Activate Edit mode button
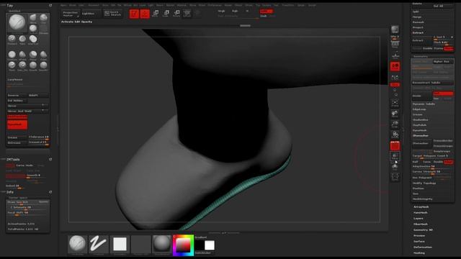This screenshot has height=259, width=461. (x=134, y=14)
